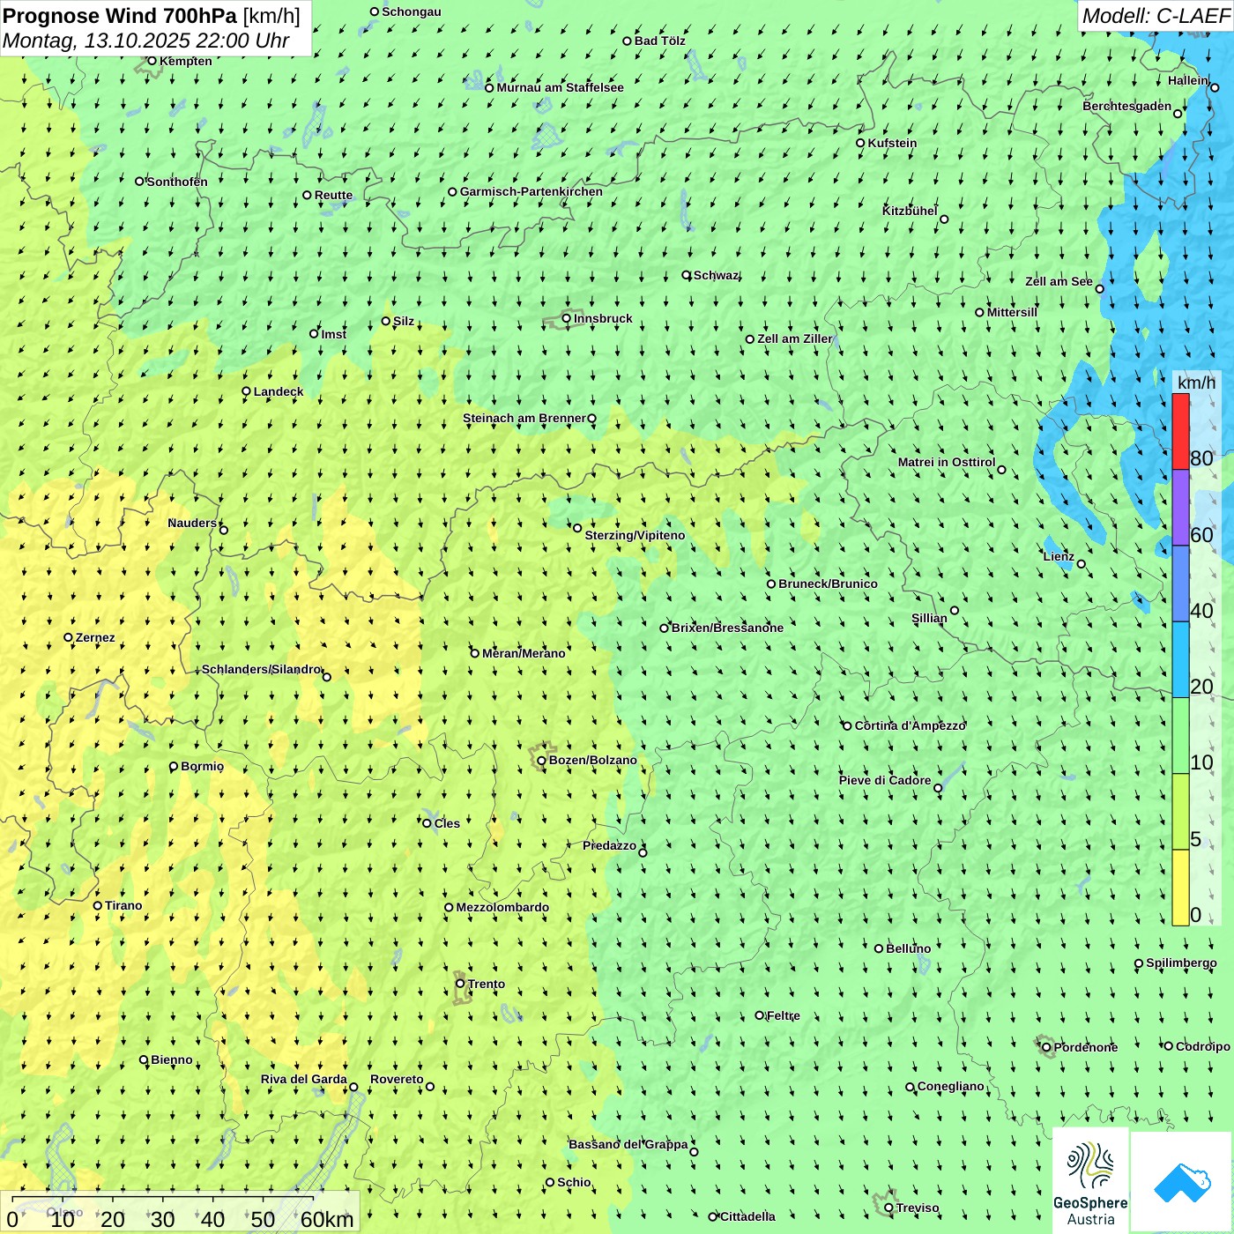1234x1234 pixels.
Task: Click the 'Meran/Merano' label
Action: 524,653
